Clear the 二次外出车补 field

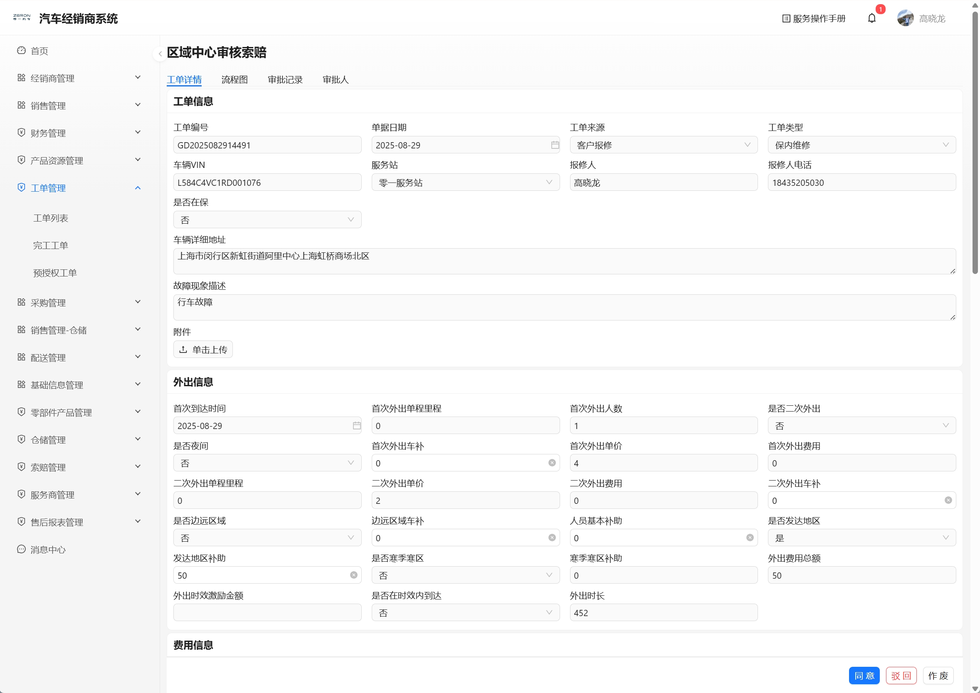pyautogui.click(x=948, y=500)
